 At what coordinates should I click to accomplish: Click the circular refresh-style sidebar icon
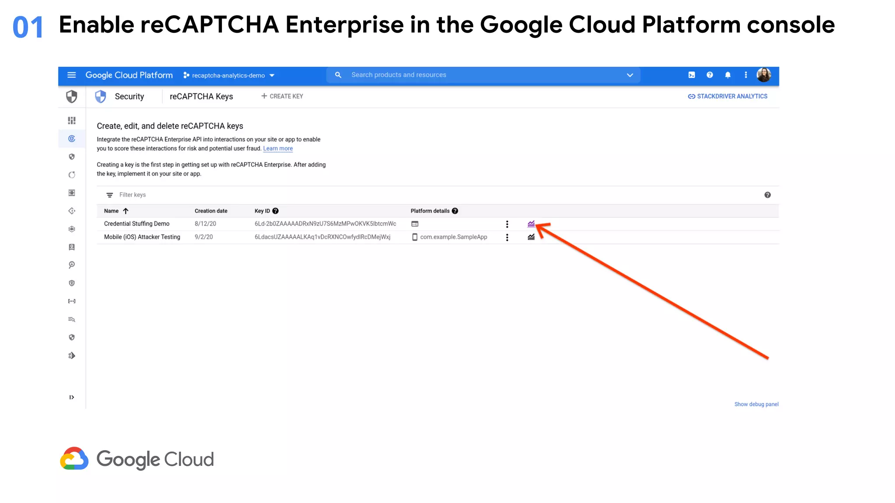click(72, 175)
